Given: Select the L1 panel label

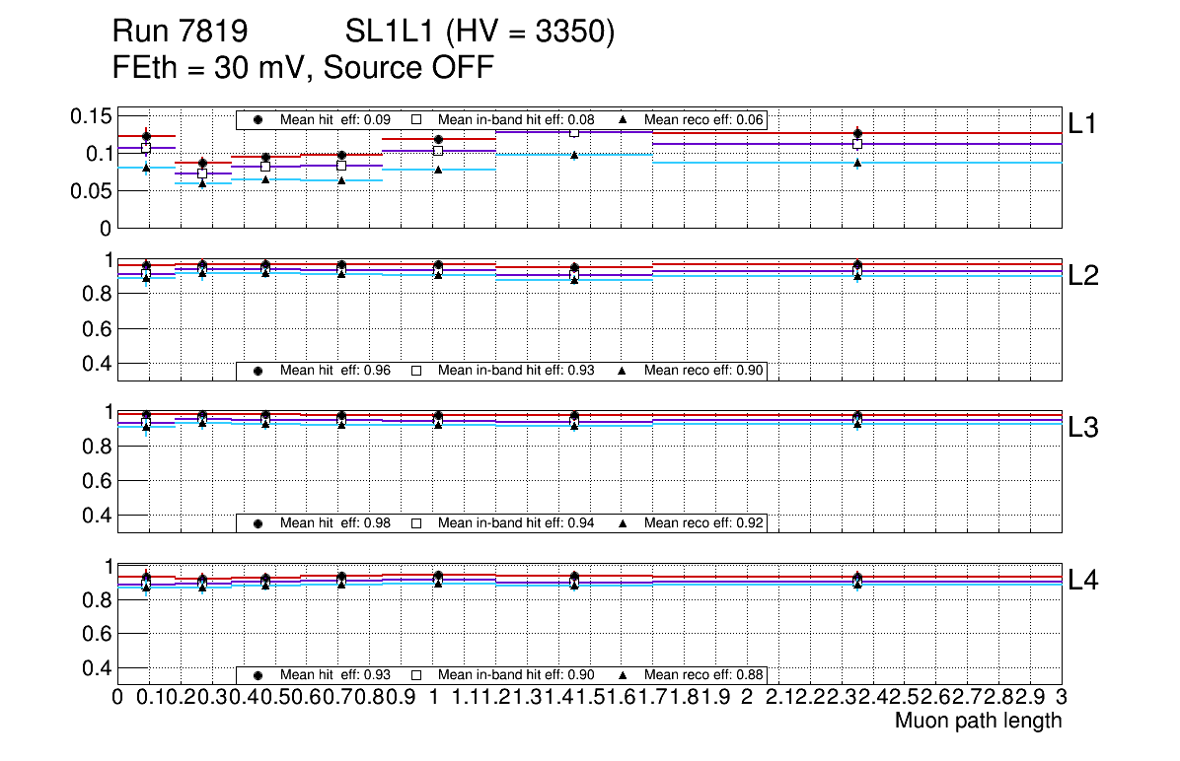Looking at the screenshot, I should click(x=1082, y=123).
